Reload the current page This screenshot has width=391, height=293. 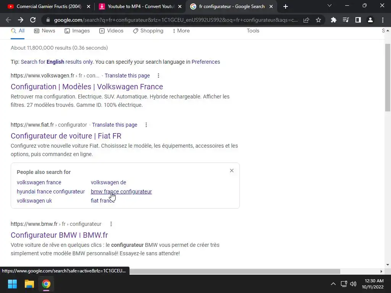(33, 20)
